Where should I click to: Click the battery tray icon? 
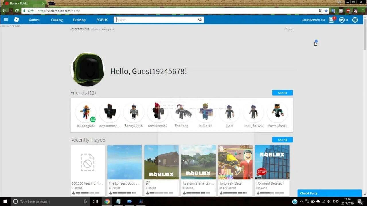coord(312,201)
